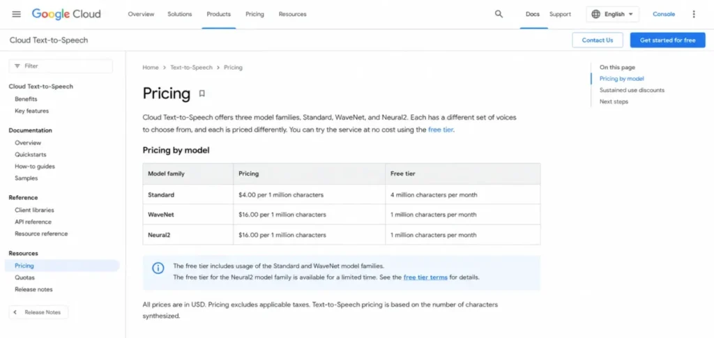
Task: Open Client libraries in the sidebar
Action: pyautogui.click(x=34, y=210)
